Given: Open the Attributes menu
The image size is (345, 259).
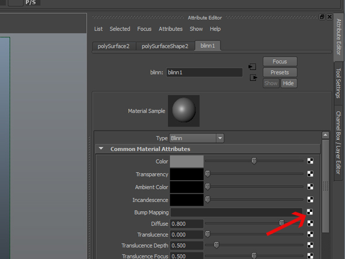Looking at the screenshot, I should [171, 29].
